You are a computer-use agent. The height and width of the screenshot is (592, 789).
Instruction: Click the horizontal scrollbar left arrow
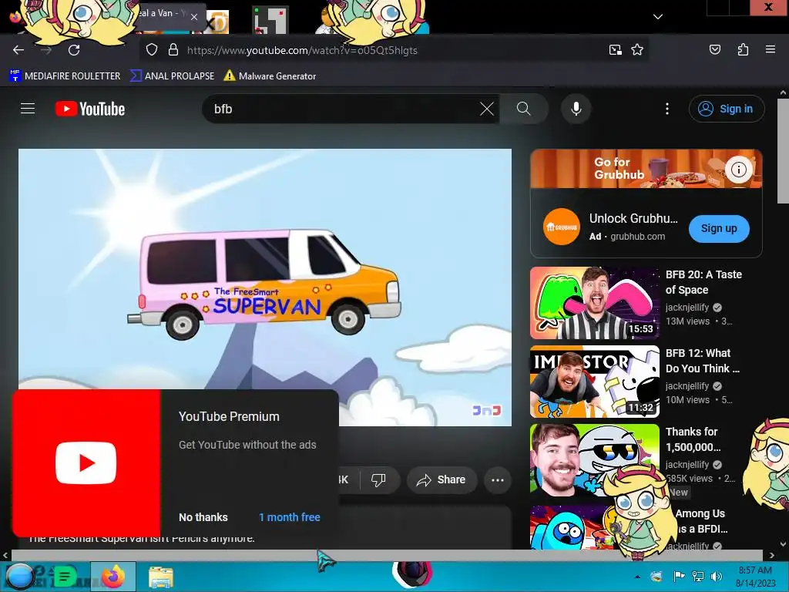pos(5,555)
